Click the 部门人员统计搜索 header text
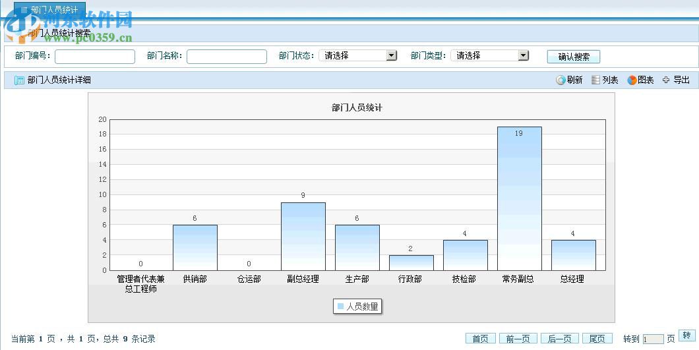Screen dimensions: 699x350 coord(59,33)
